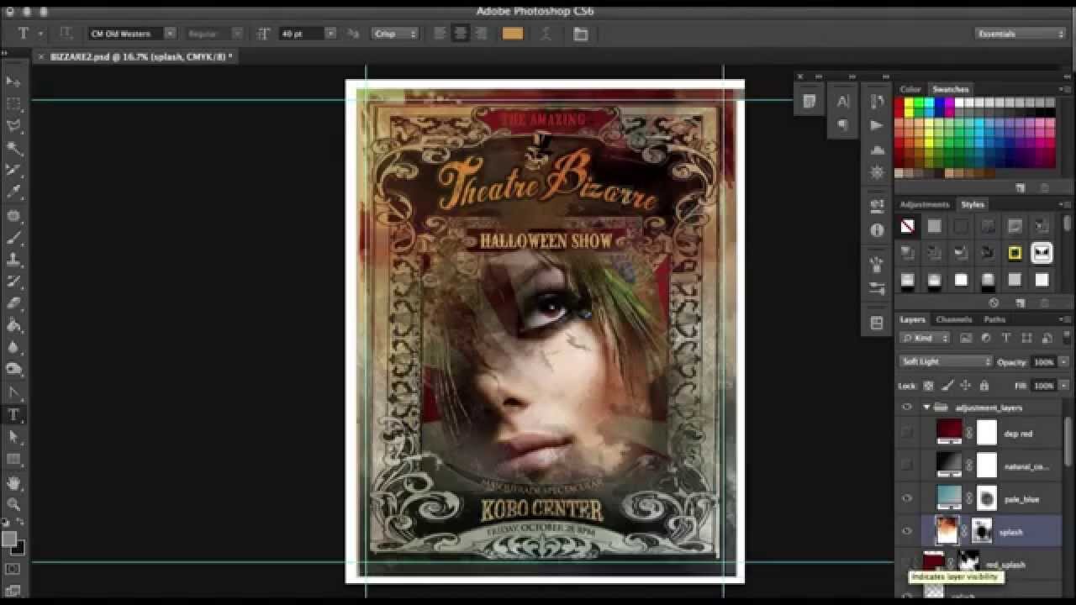Open the font family dropdown
The width and height of the screenshot is (1076, 605).
coord(170,34)
